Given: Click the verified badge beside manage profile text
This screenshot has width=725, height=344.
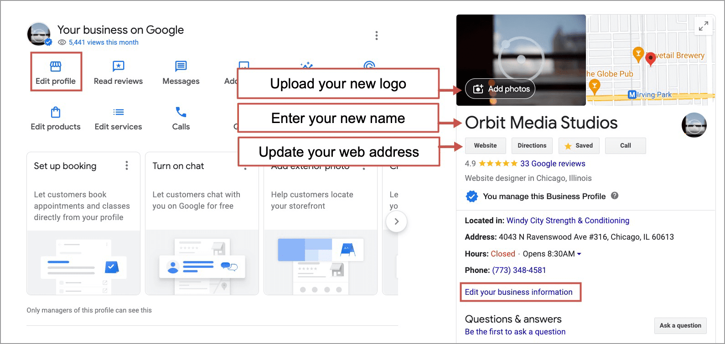Looking at the screenshot, I should pyautogui.click(x=471, y=196).
